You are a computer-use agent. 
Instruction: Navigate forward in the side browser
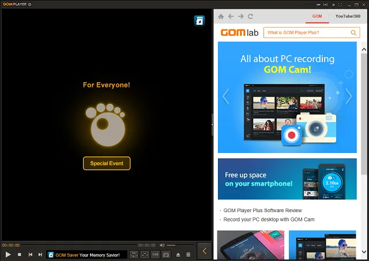[240, 17]
